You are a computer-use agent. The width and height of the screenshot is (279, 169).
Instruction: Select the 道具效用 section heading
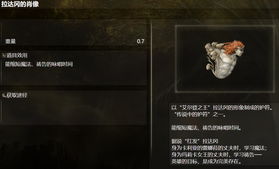coord(17,56)
